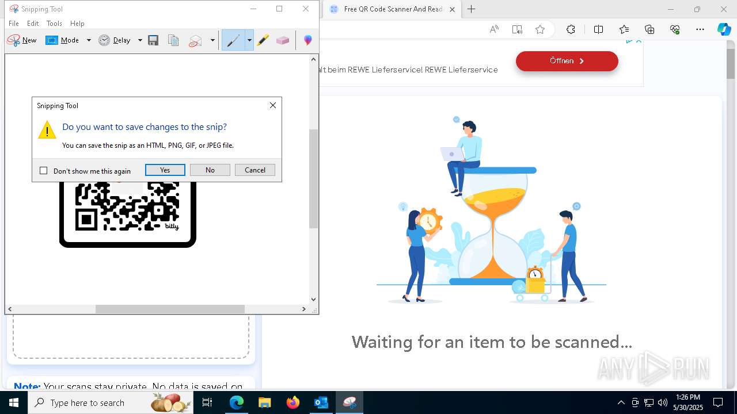Viewport: 737px width, 414px height.
Task: Open the Extensions puzzle icon
Action: click(x=571, y=30)
